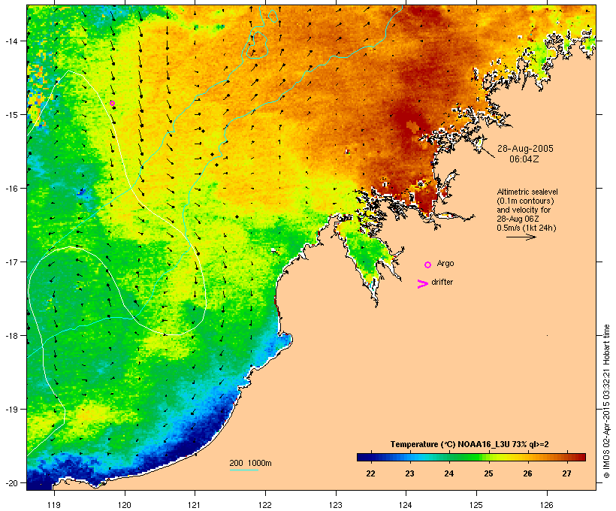The image size is (616, 511).
Task: Click the '28-Aug-2005' date label
Action: pyautogui.click(x=525, y=149)
